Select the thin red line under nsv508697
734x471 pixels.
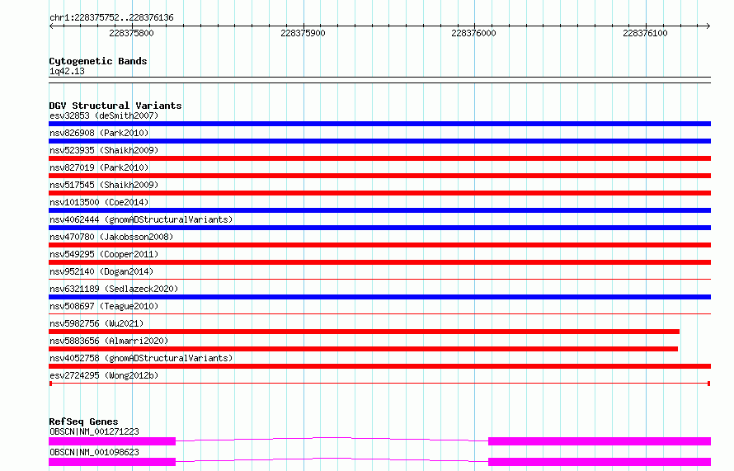(379, 314)
